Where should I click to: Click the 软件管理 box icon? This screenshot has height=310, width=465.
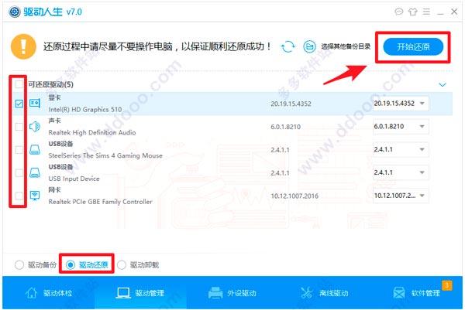[399, 293]
